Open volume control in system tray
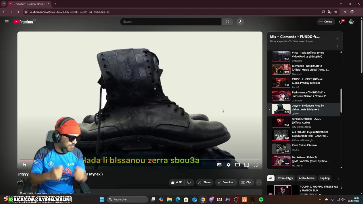363x204 pixels. click(343, 199)
